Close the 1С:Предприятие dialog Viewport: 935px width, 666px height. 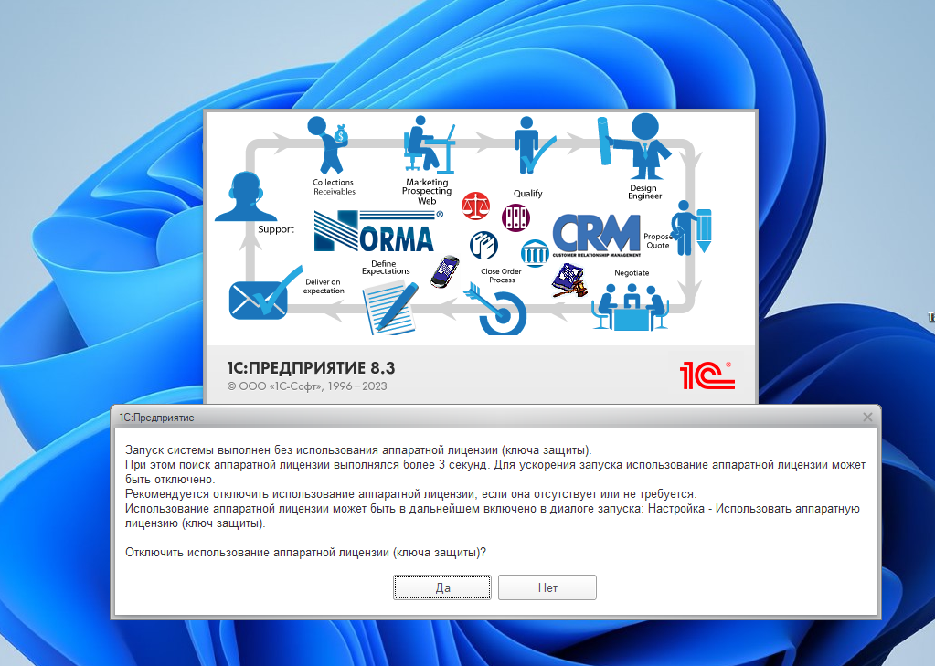[867, 418]
